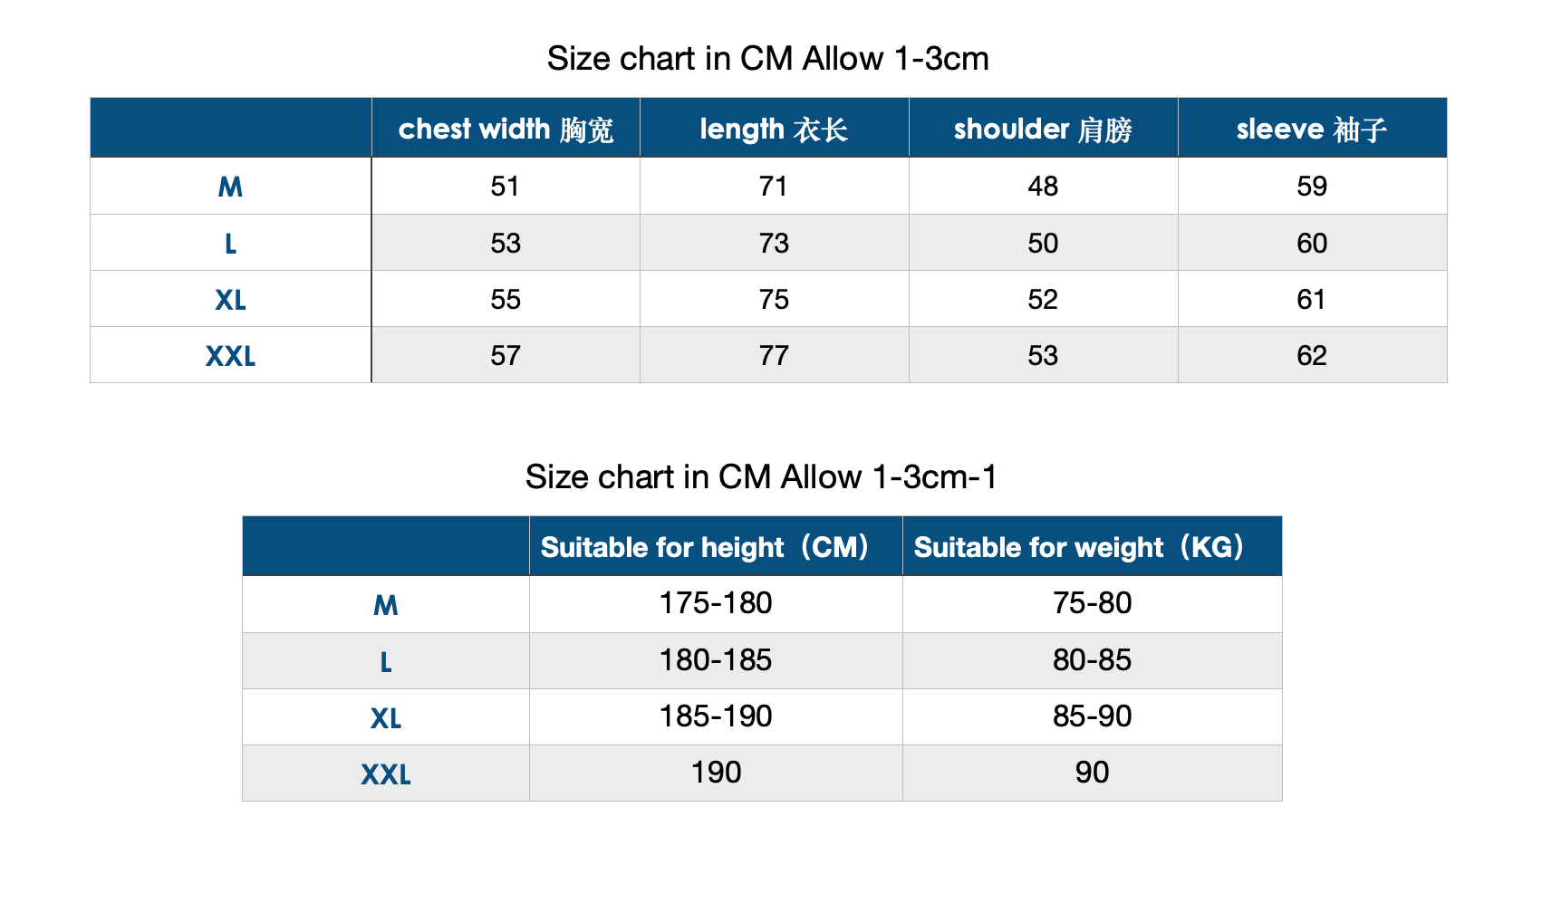
Task: Click the height range 185-190 cell
Action: click(716, 716)
